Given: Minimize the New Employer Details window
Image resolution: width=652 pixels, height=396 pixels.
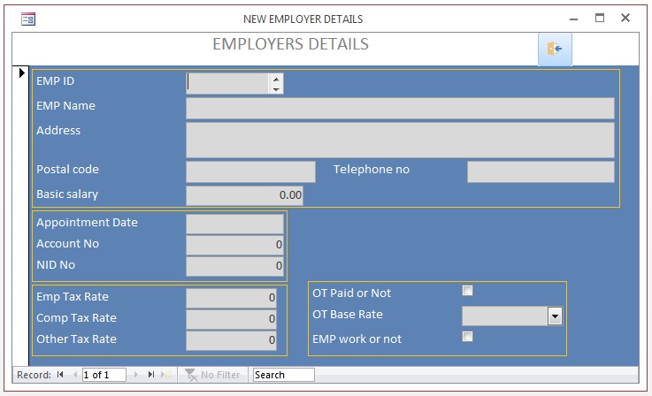Looking at the screenshot, I should coord(574,19).
